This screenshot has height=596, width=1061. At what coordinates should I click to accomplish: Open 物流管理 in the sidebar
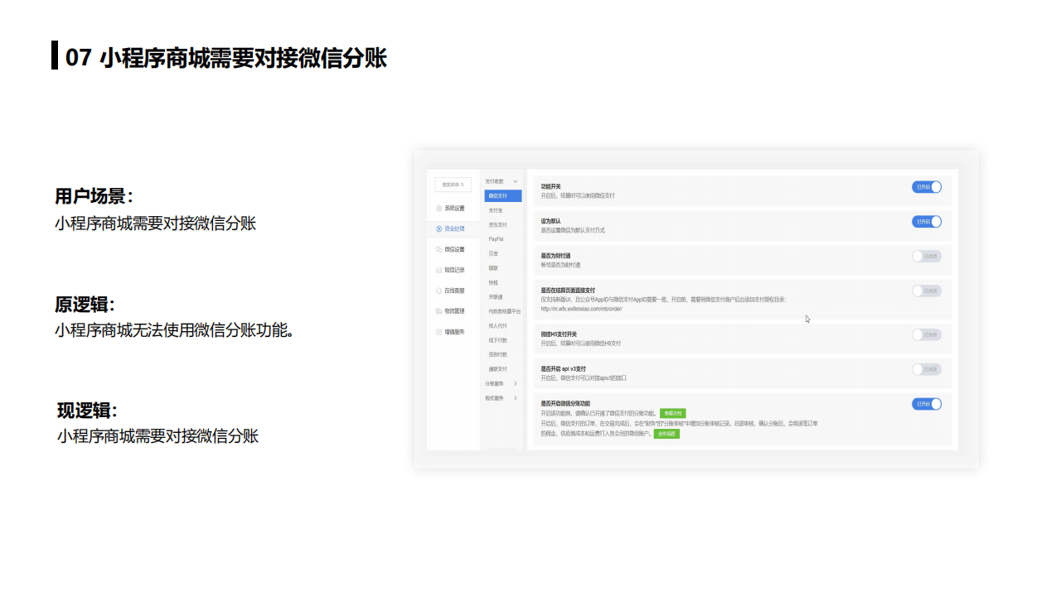[x=453, y=311]
